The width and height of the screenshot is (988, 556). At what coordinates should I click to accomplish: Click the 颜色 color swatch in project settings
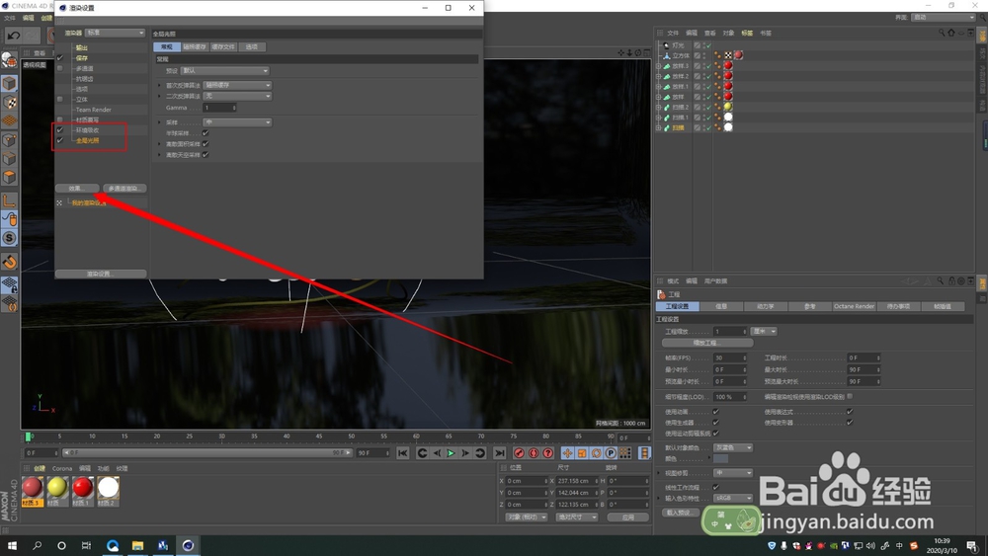pos(720,458)
